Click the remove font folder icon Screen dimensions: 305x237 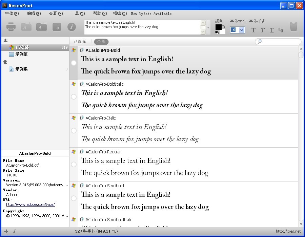[41, 27]
